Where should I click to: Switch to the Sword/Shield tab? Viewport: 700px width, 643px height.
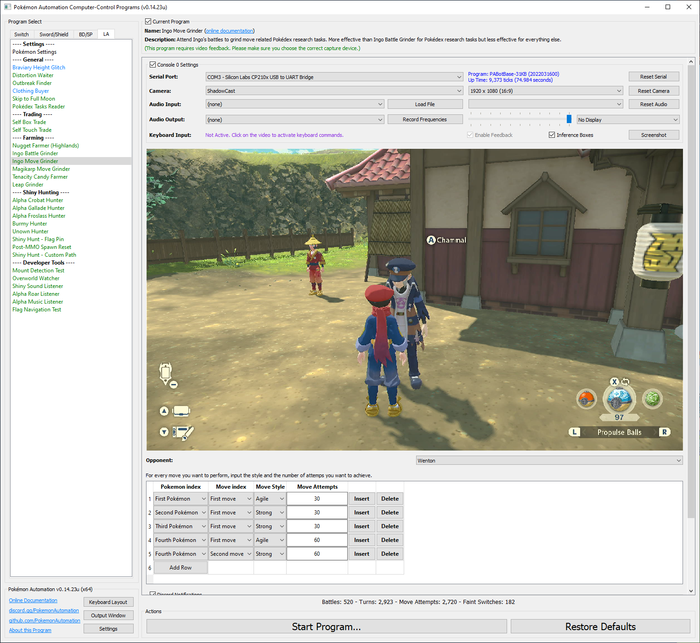coord(54,34)
